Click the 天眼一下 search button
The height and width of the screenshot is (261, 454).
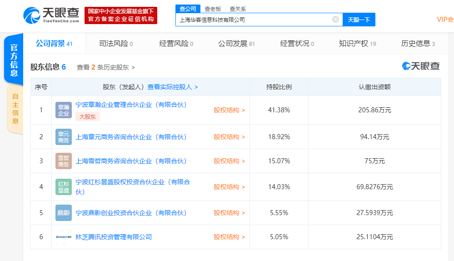359,20
